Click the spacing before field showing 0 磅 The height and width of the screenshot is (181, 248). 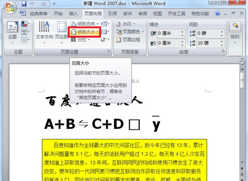point(208,33)
